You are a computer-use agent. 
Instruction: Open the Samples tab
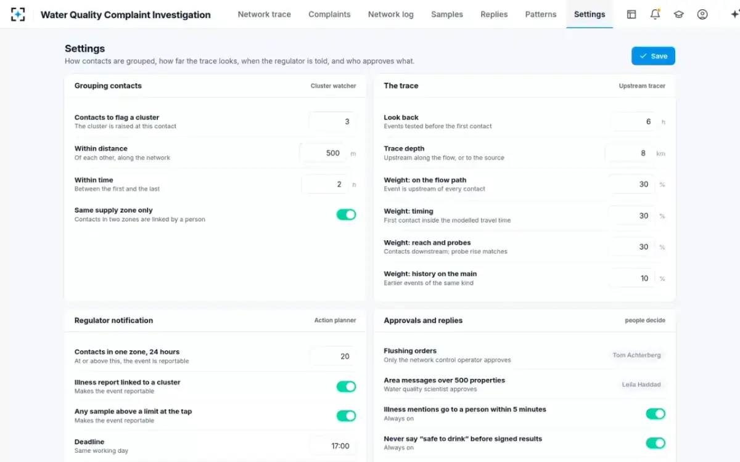(x=447, y=14)
